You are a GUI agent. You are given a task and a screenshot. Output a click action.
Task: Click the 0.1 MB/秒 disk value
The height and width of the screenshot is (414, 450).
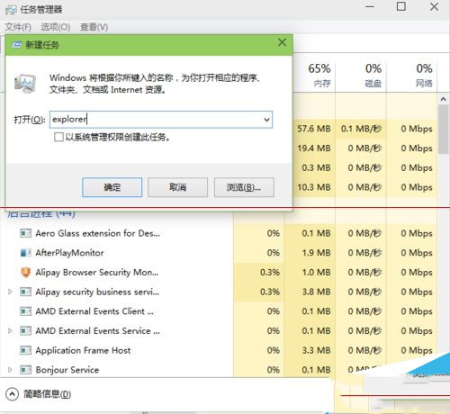coord(361,129)
